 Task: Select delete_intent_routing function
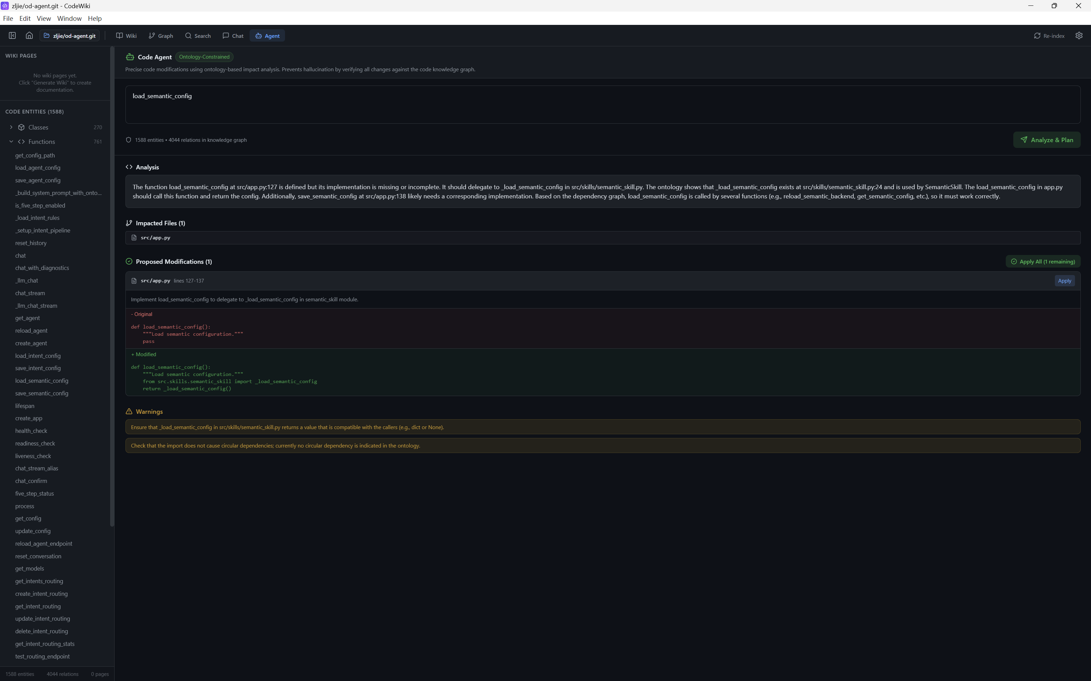(42, 632)
